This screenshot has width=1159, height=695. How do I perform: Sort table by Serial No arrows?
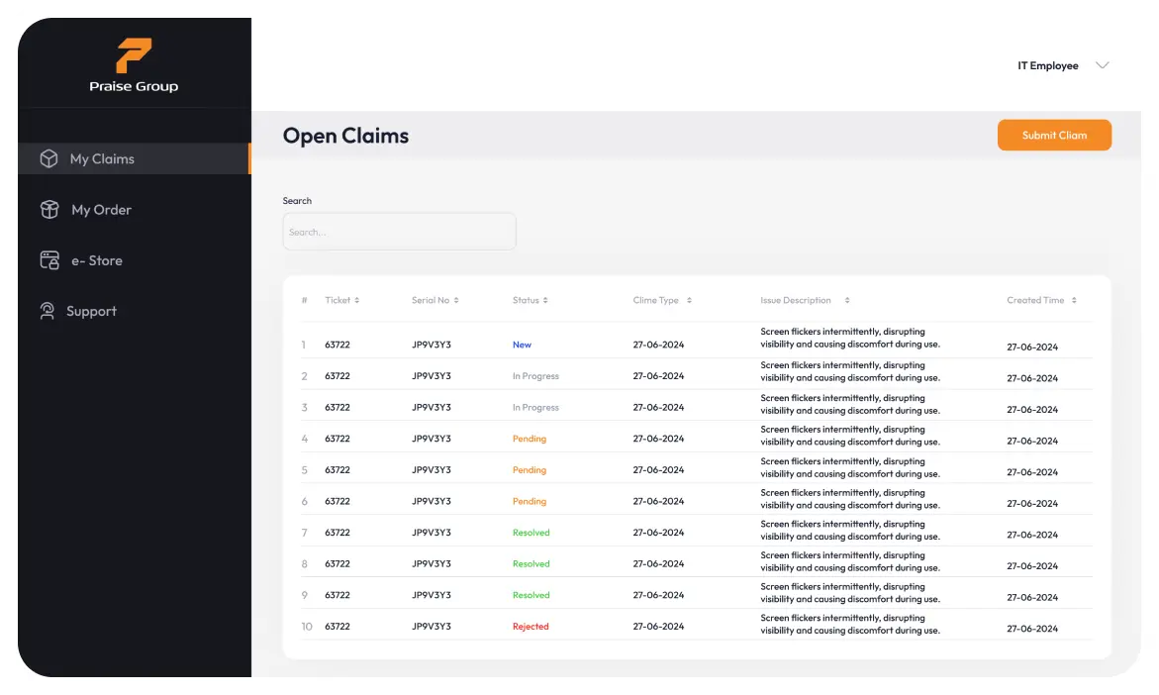coord(456,300)
